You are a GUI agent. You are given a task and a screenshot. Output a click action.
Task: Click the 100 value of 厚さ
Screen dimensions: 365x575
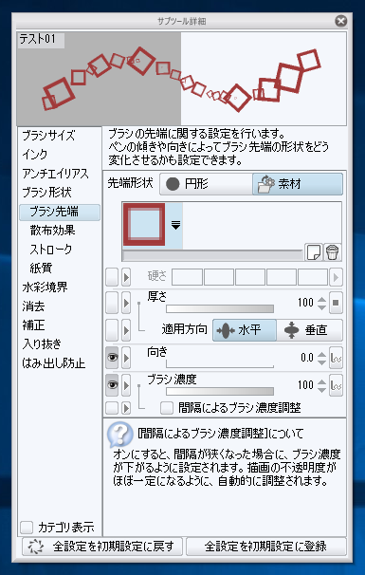305,303
